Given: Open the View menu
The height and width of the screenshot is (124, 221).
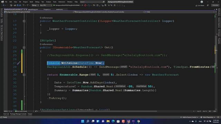Looking at the screenshot, I should 15,2.
